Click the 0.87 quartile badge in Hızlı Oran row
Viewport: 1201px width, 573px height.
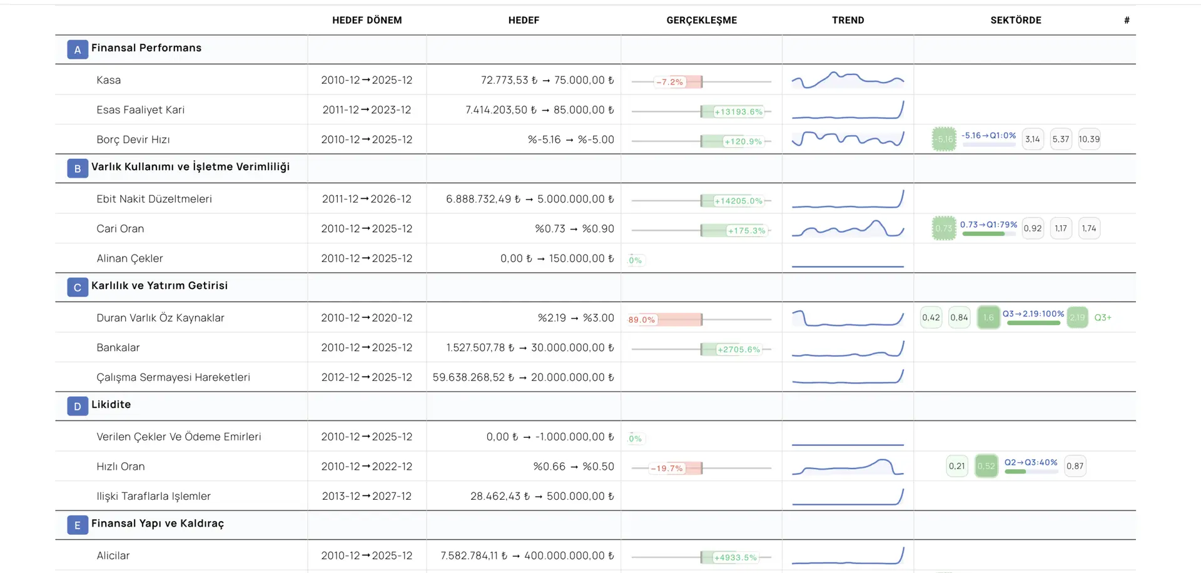(x=1075, y=466)
